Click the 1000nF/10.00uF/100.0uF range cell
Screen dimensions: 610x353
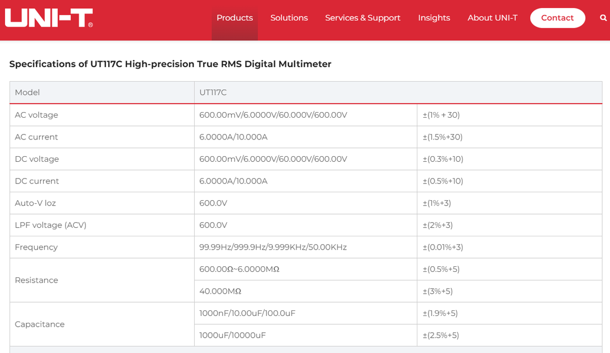[x=306, y=313]
